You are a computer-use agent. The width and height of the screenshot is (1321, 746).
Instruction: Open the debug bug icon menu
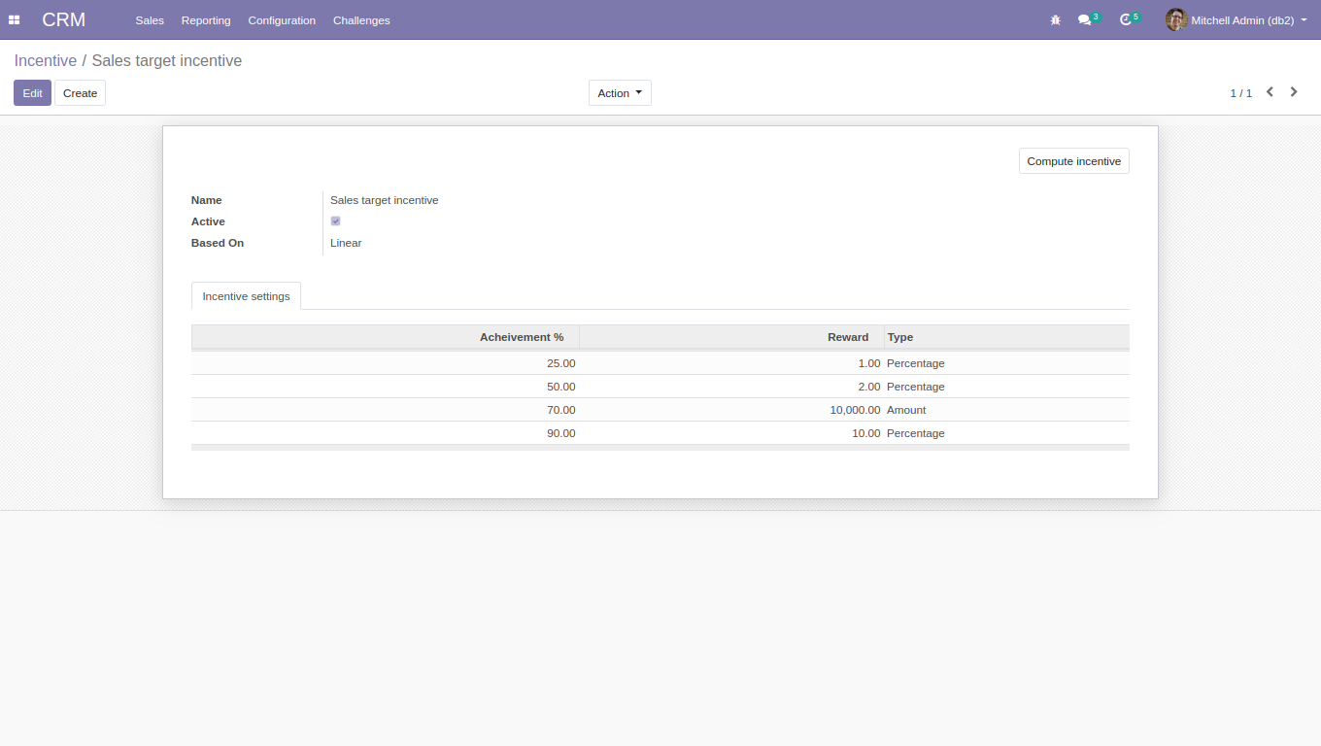tap(1056, 20)
